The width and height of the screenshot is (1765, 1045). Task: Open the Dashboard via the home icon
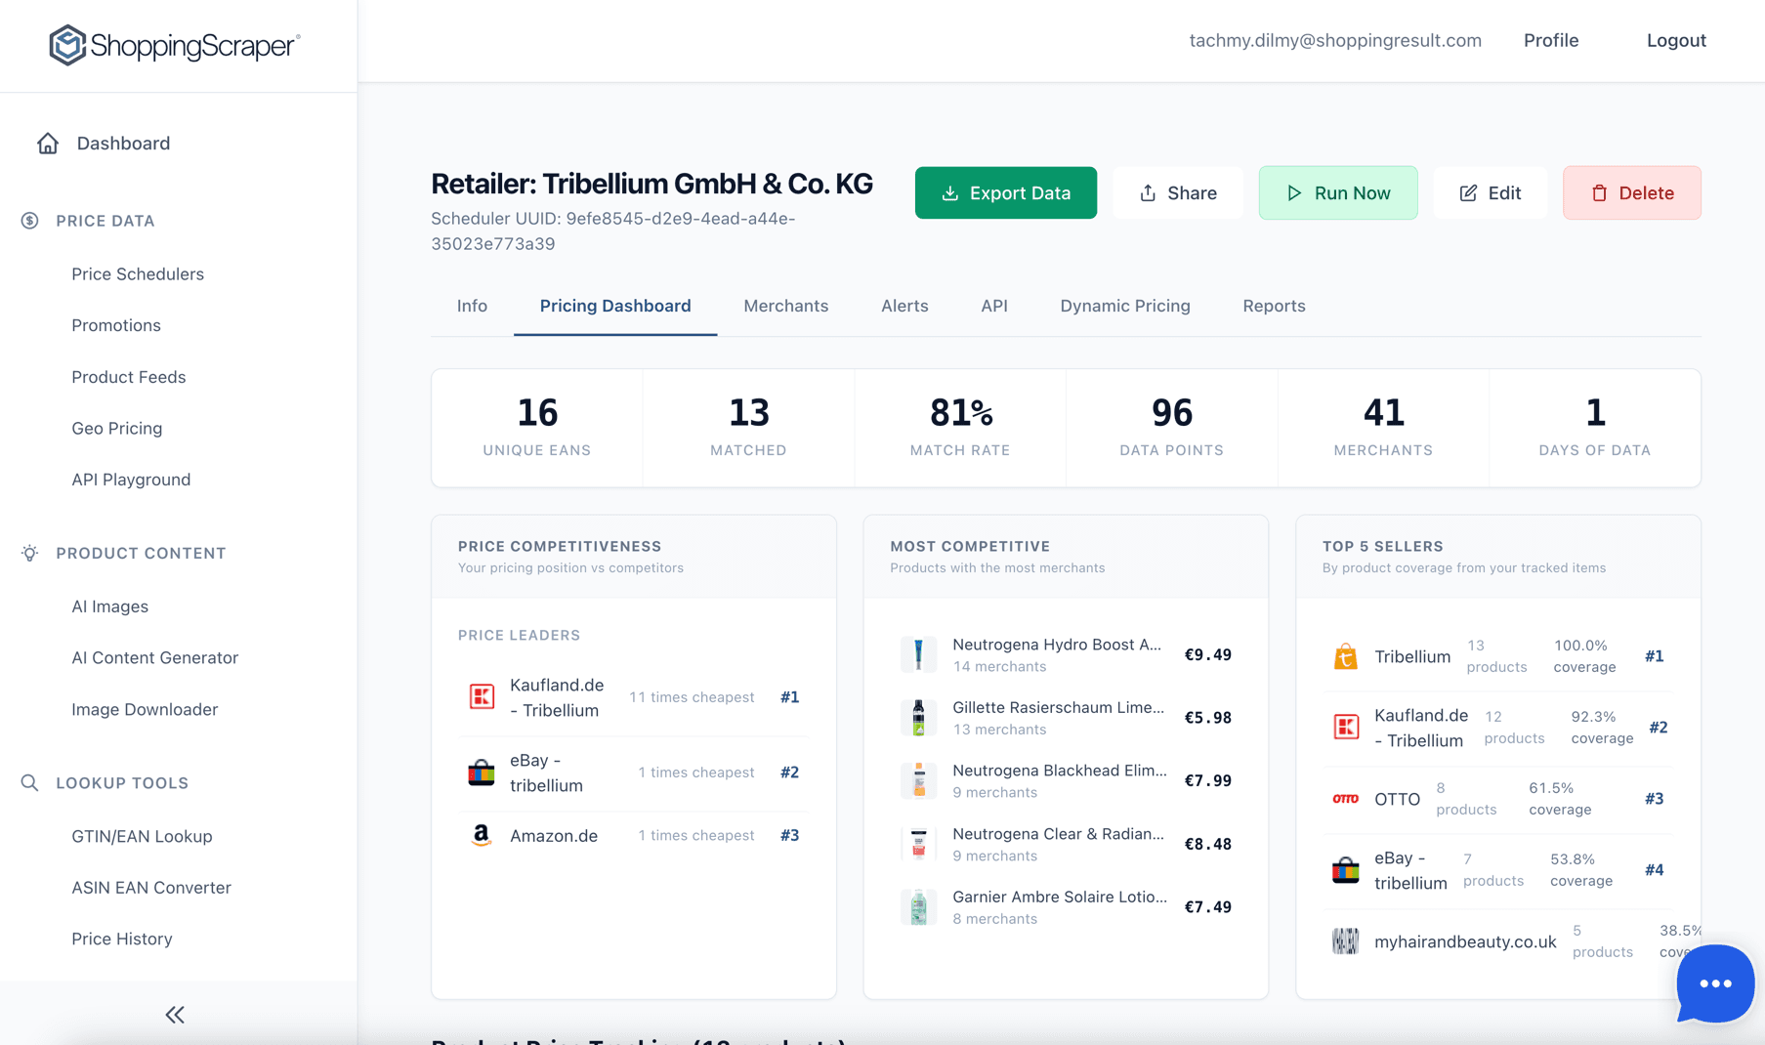pos(48,143)
